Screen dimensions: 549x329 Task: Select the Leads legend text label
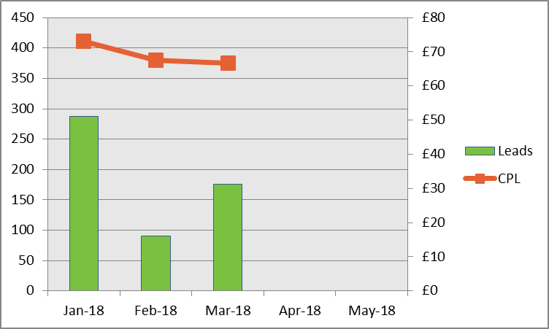pyautogui.click(x=515, y=152)
